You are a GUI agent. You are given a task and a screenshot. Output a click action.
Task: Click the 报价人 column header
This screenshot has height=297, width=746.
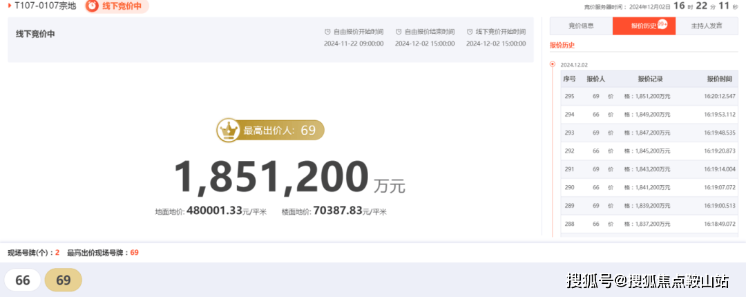[595, 79]
